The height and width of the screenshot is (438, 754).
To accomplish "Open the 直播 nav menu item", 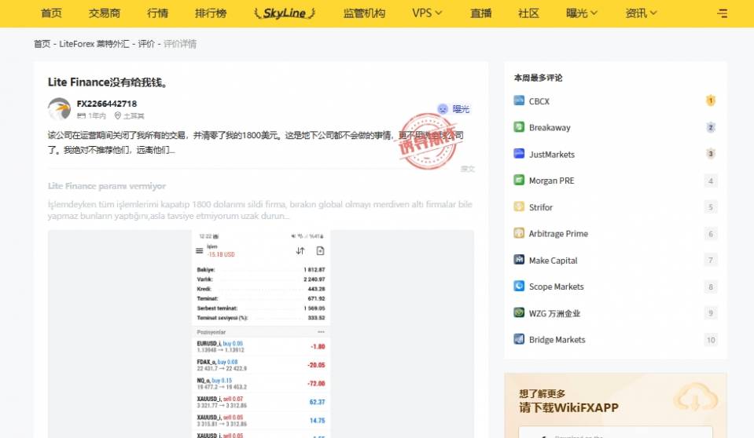I will coord(481,13).
